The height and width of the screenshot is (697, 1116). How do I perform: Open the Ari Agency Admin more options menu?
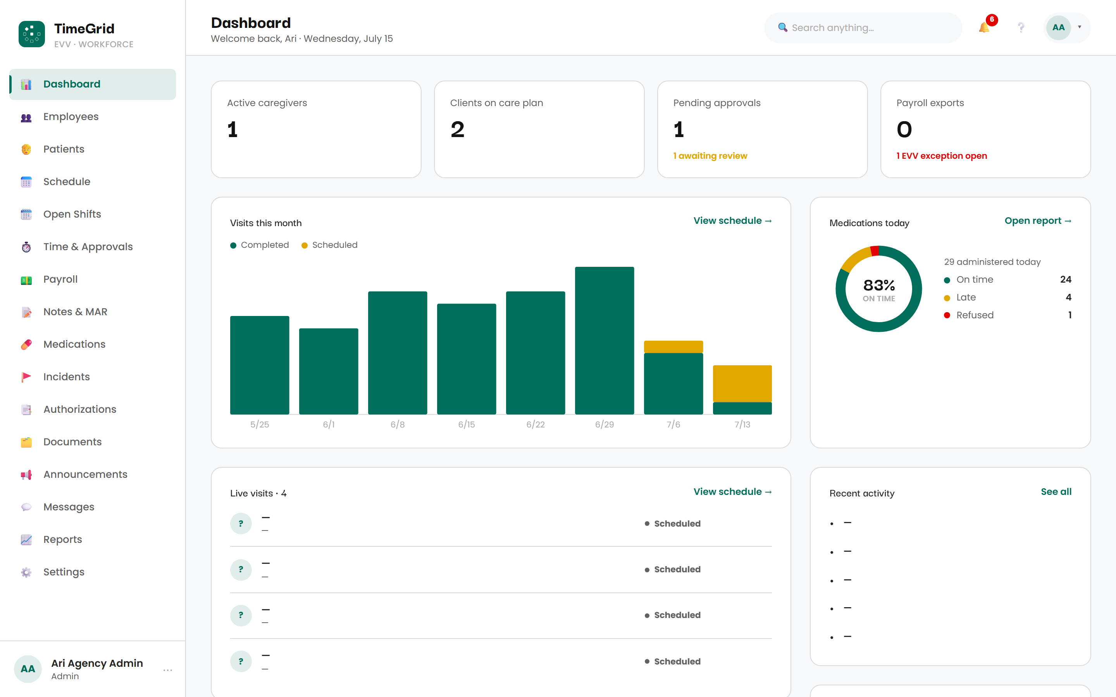(168, 670)
